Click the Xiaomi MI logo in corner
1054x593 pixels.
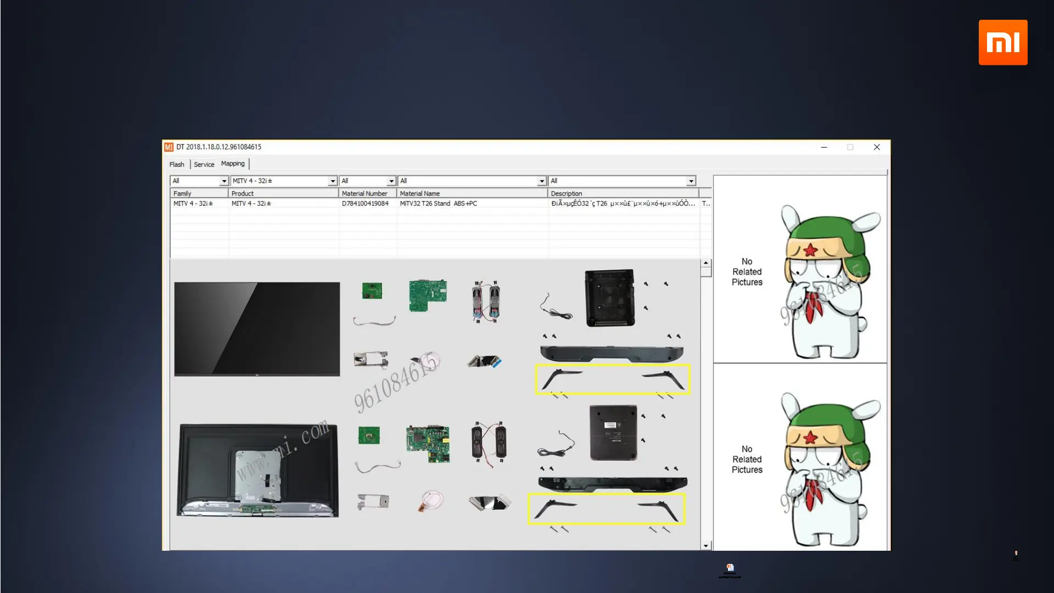(x=1002, y=42)
